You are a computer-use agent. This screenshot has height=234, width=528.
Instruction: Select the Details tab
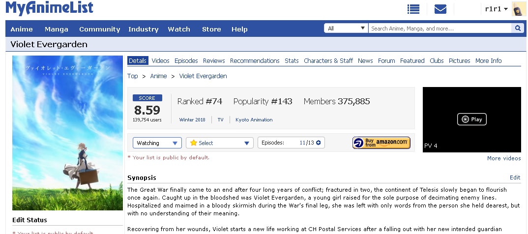tap(138, 60)
